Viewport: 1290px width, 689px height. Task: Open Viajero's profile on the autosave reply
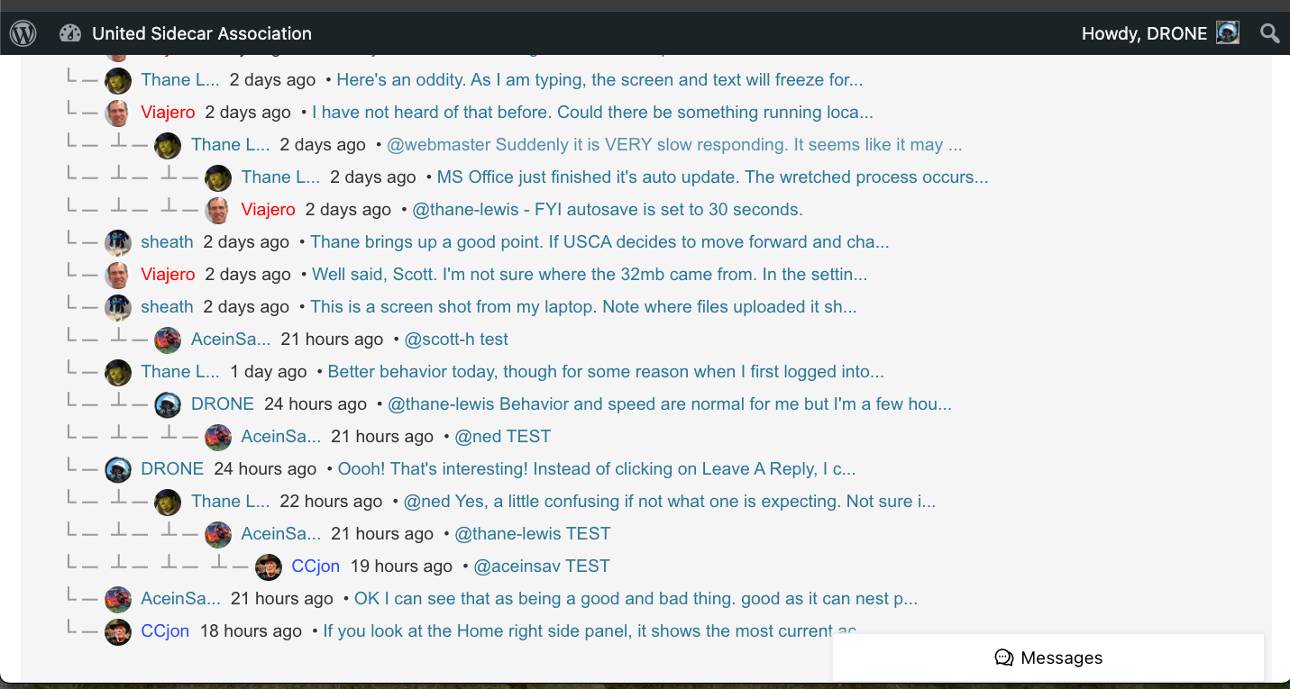click(x=268, y=210)
